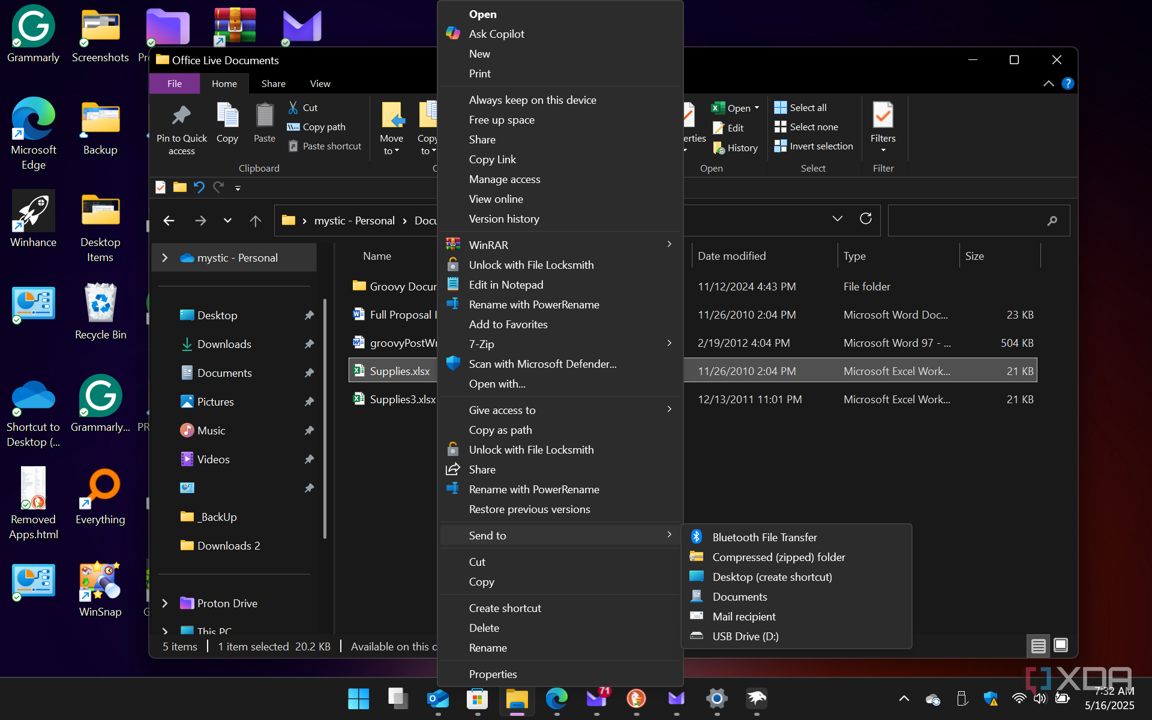
Task: Click the Invert selection icon
Action: coord(780,146)
